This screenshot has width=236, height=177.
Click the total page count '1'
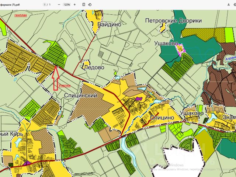pyautogui.click(x=50, y=5)
